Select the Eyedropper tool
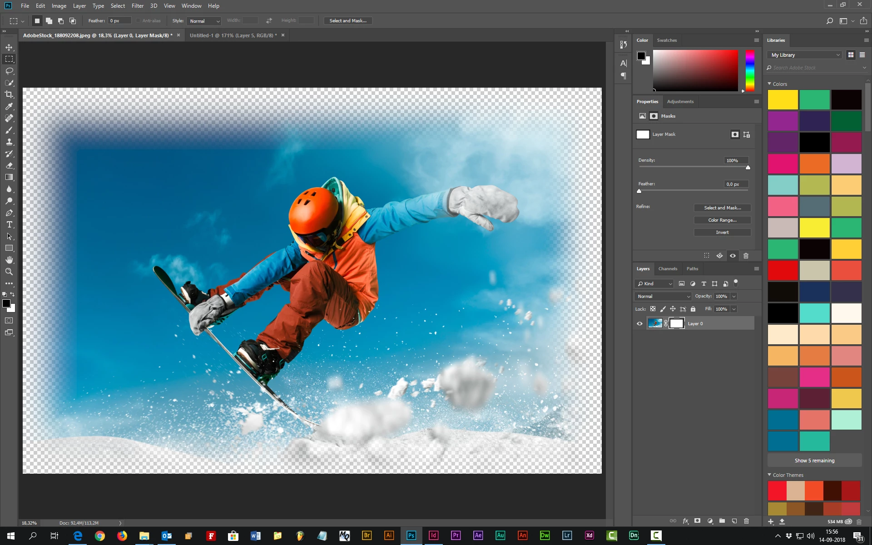Screen dimensions: 872x545 click(9, 106)
